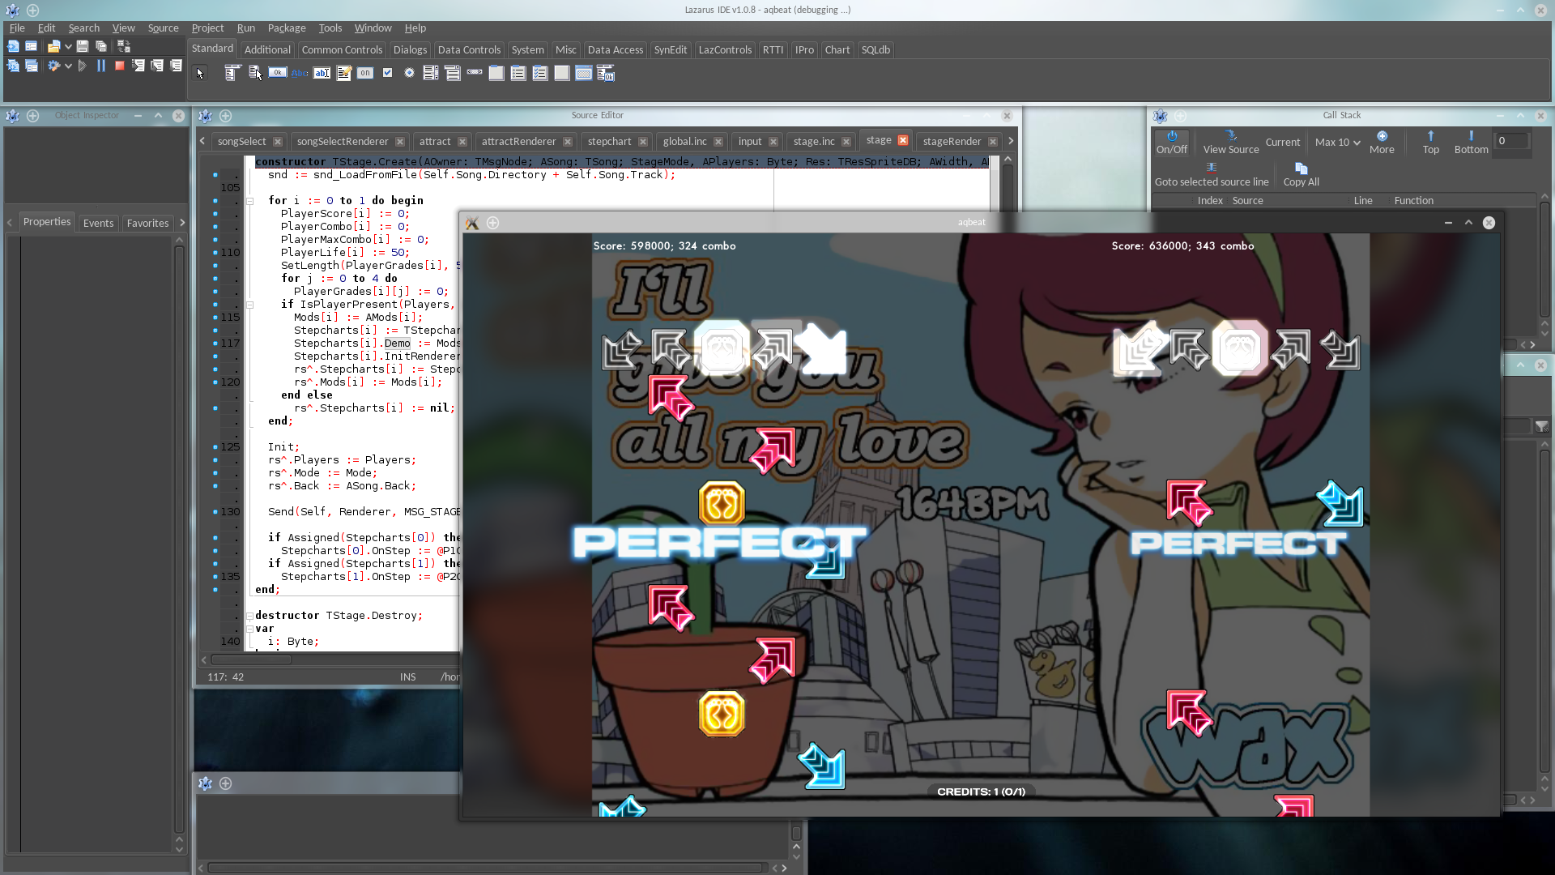Switch to the Additional palette tab
1555x875 pixels.
pos(267,49)
